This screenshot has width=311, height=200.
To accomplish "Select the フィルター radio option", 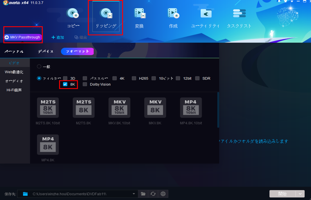I will tap(39, 78).
